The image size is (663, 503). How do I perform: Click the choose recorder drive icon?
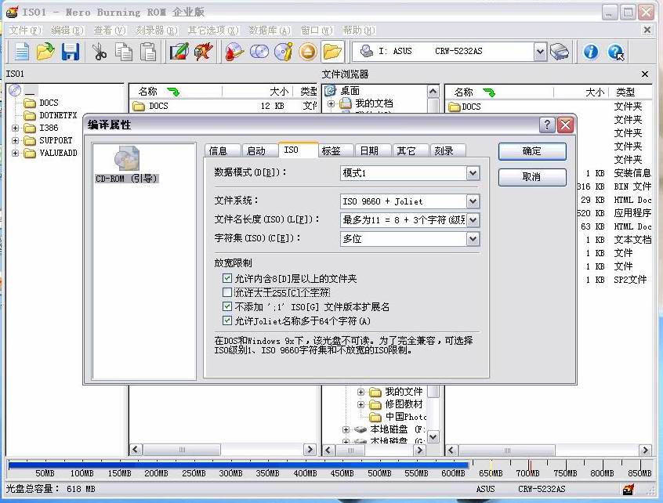(560, 52)
